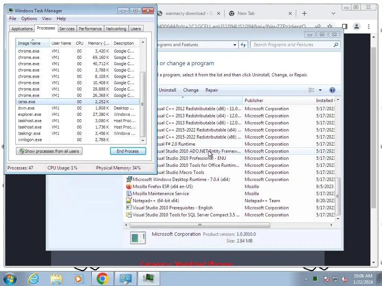Click Task Manager scrollbar up arrow
The image size is (382, 286).
(143, 42)
